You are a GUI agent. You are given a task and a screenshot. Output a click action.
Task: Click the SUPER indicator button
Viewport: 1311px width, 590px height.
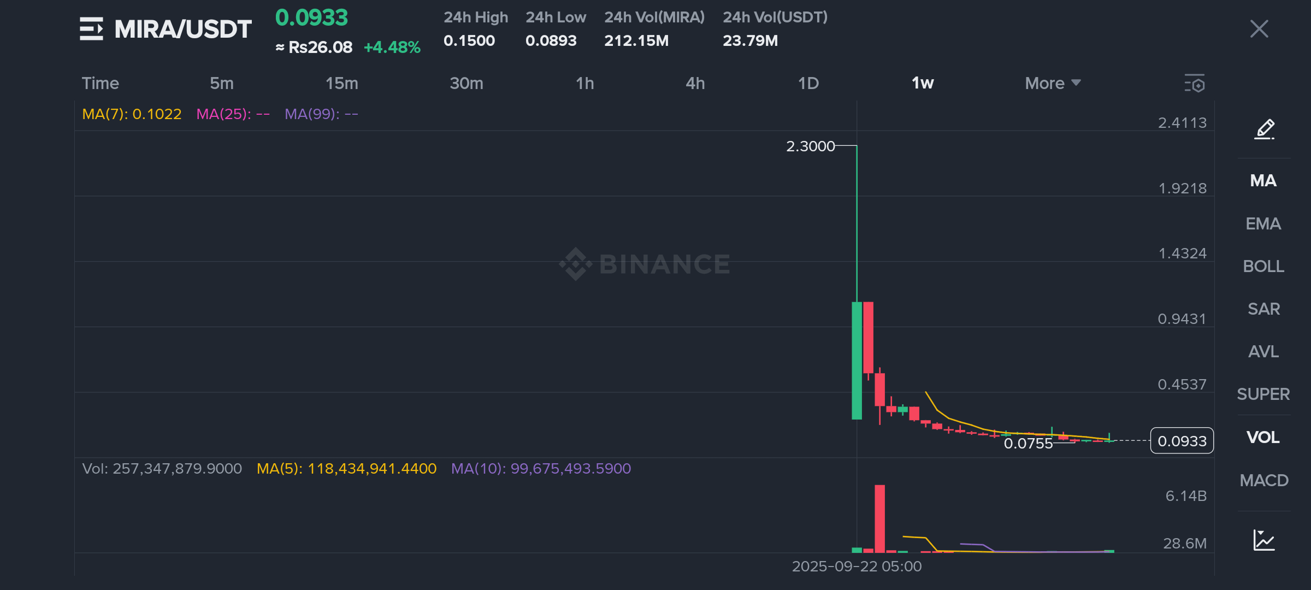coord(1263,394)
